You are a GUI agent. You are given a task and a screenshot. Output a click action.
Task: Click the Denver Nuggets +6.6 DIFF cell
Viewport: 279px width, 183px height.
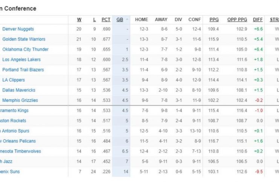(x=258, y=29)
